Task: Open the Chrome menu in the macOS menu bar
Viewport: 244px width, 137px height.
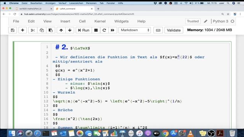Action: pos(14,3)
